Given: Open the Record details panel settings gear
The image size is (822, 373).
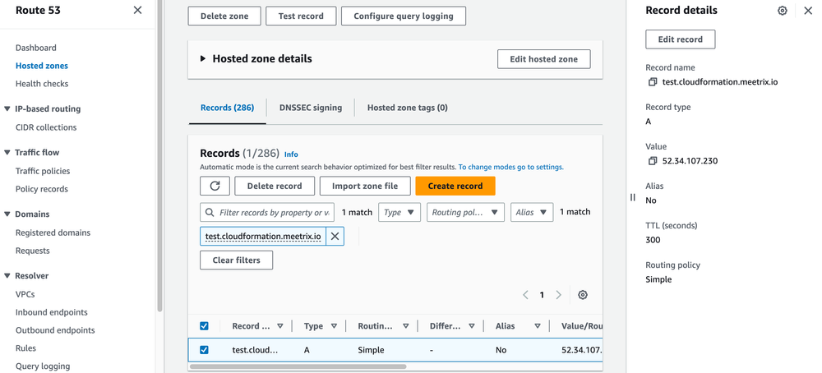Looking at the screenshot, I should 782,11.
